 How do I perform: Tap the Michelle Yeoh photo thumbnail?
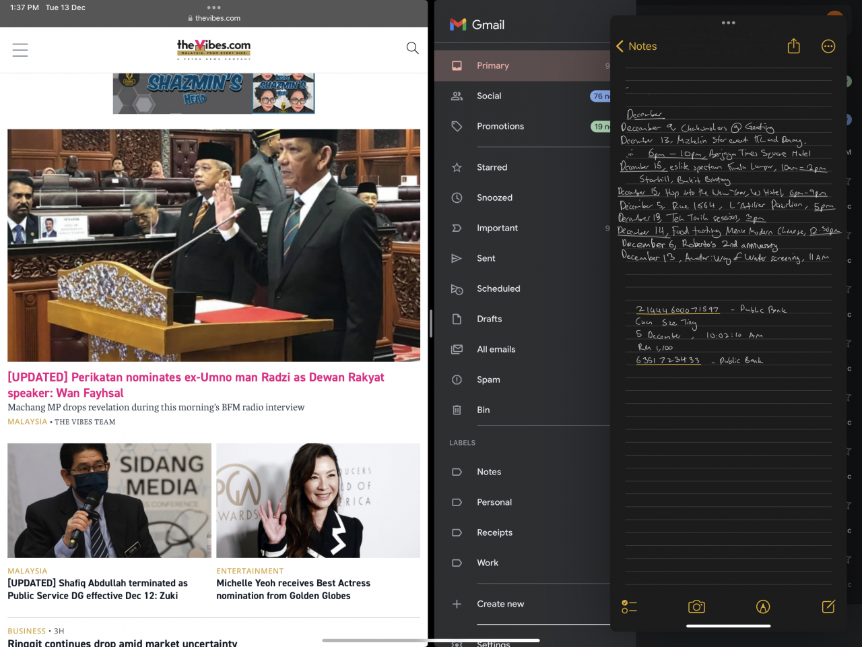318,500
